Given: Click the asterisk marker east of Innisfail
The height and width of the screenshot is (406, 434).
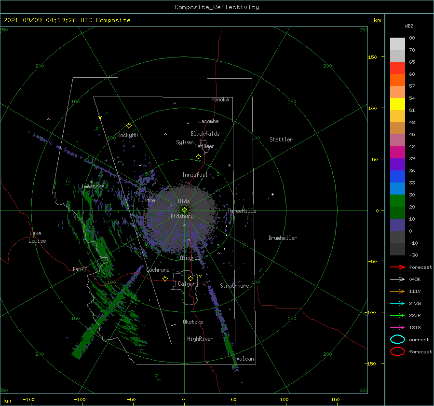Looking at the screenshot, I should click(229, 166).
